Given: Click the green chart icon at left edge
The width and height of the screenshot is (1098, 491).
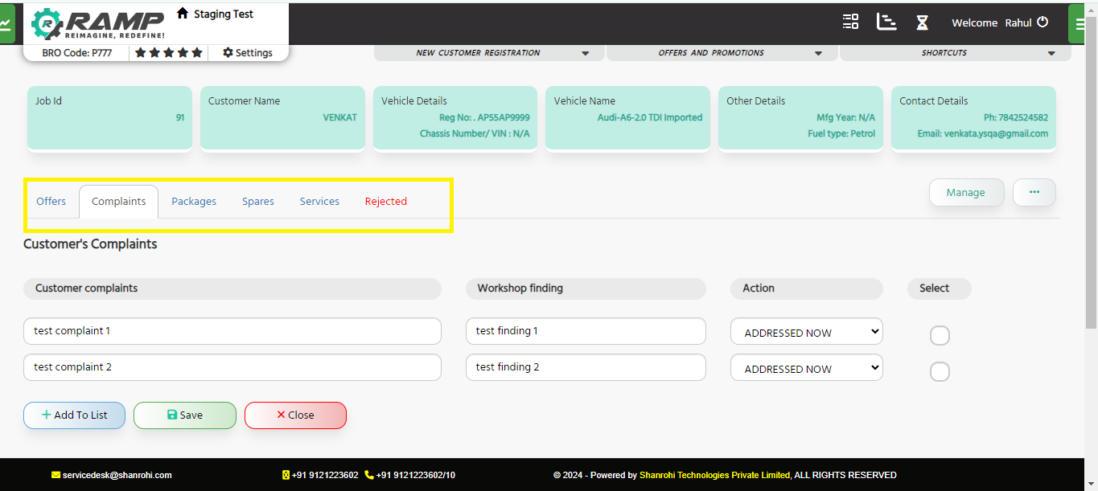Looking at the screenshot, I should point(6,23).
